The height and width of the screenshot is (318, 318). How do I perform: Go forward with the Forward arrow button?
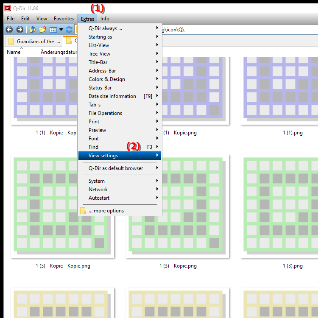[20, 30]
